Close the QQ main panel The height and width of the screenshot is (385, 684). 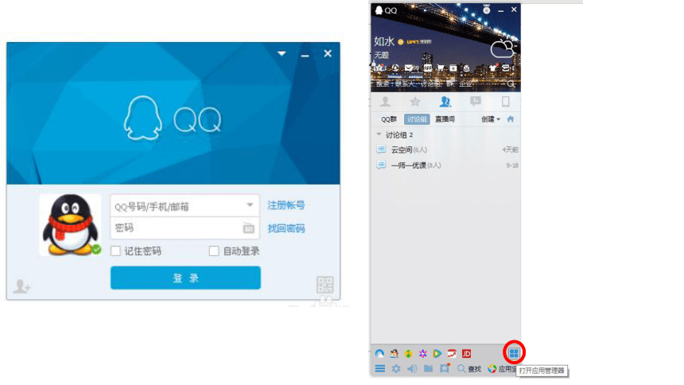[x=514, y=10]
